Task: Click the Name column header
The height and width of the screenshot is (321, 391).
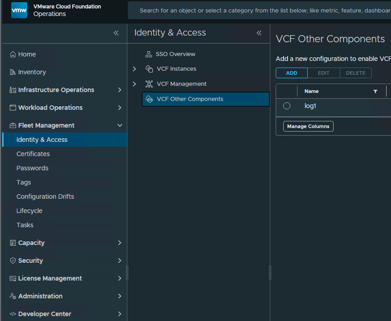Action: (x=311, y=92)
